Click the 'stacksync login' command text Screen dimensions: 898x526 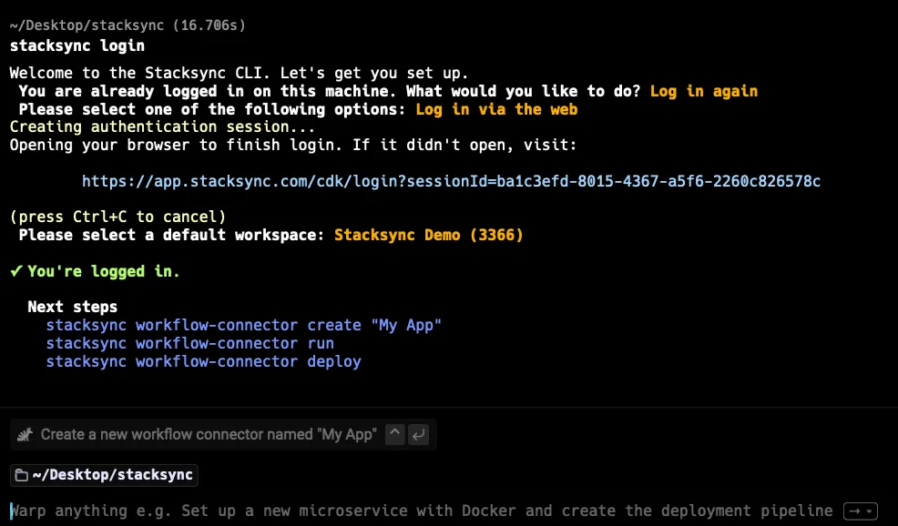[77, 46]
